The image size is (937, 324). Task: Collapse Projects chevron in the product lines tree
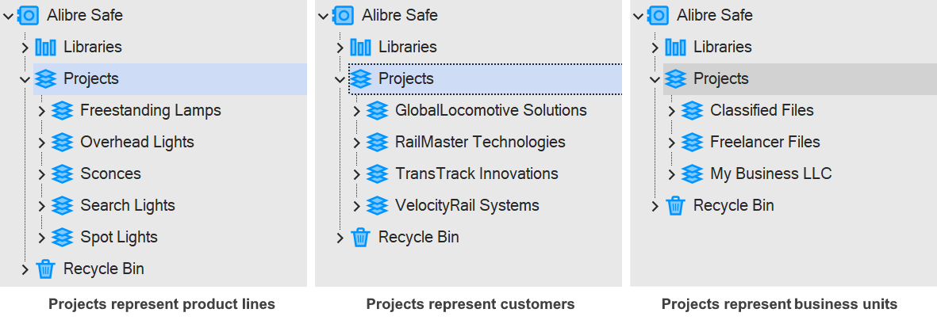pyautogui.click(x=24, y=78)
